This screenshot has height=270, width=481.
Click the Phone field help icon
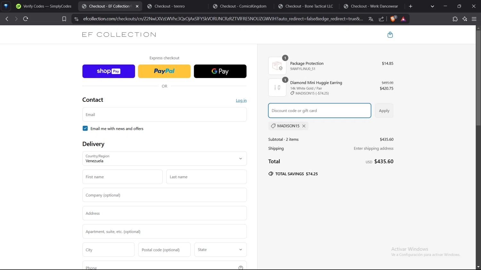click(x=240, y=267)
